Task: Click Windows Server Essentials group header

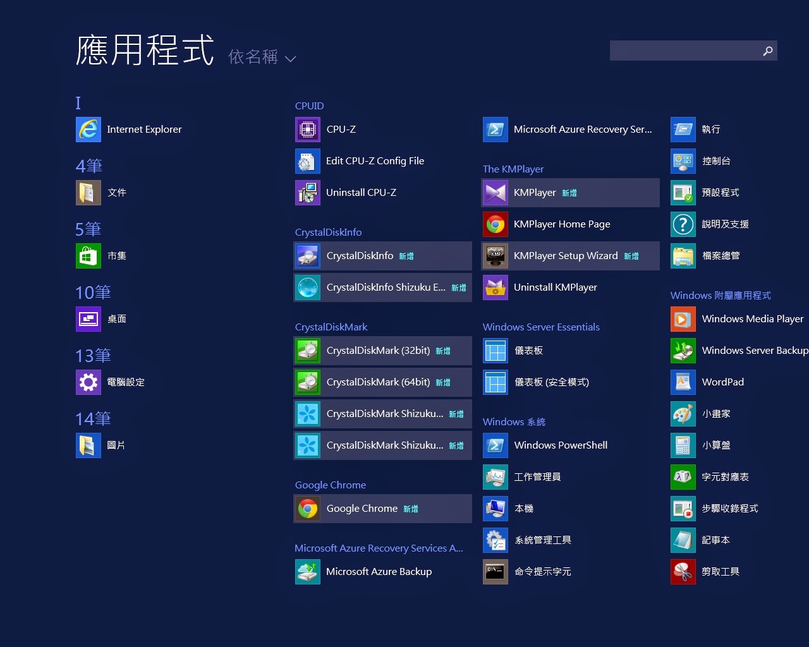Action: click(x=541, y=327)
